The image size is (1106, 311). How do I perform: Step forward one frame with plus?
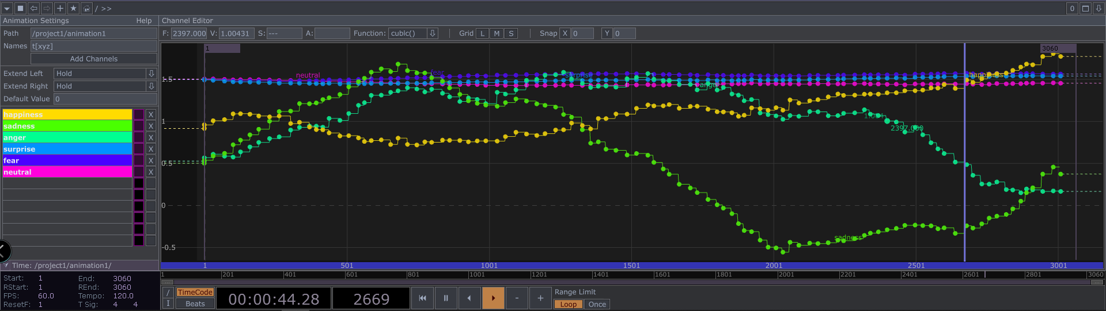coord(540,298)
